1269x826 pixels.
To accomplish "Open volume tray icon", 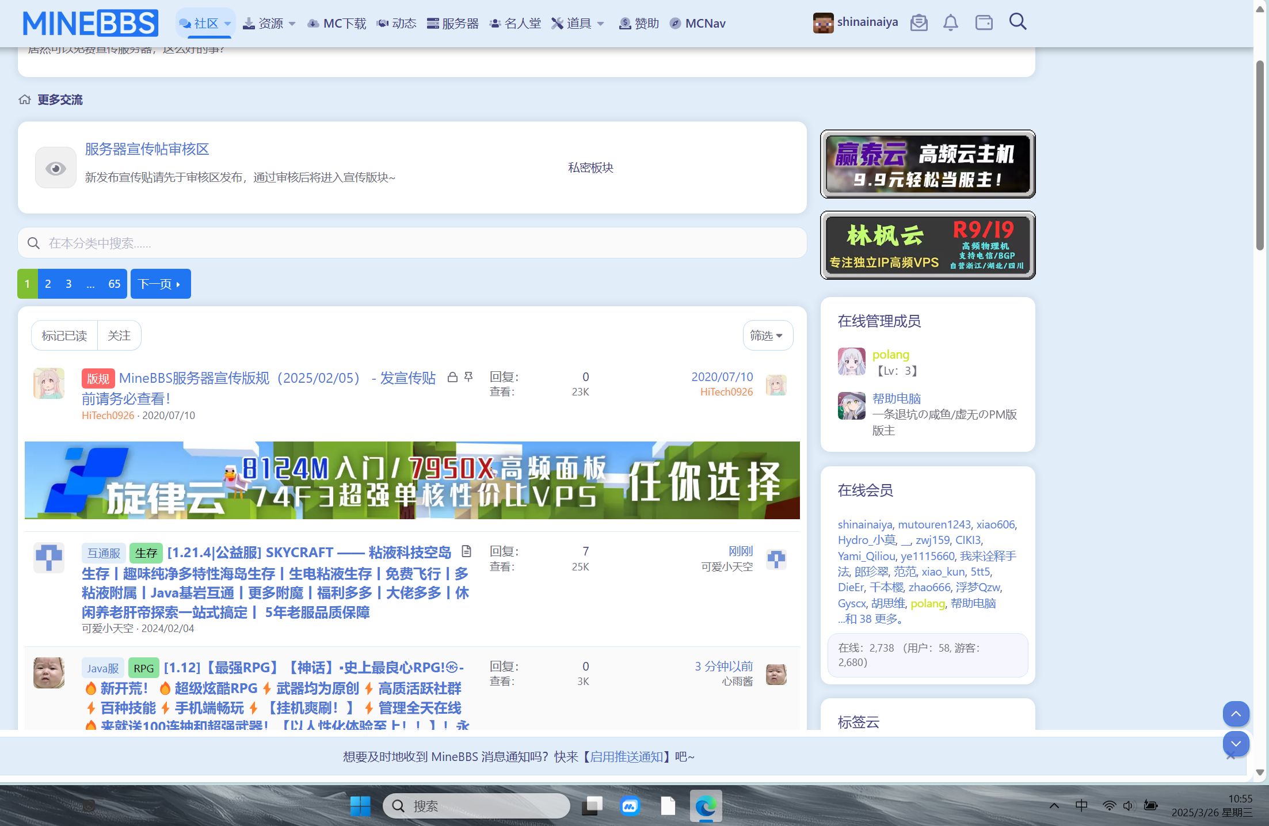I will [1128, 805].
